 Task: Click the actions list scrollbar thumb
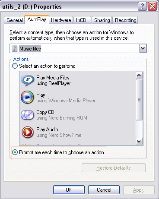pyautogui.click(x=139, y=100)
